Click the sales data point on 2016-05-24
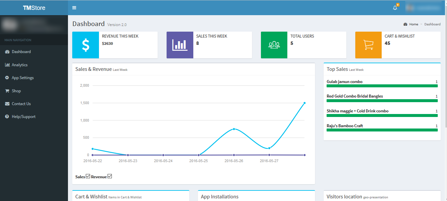 click(163, 155)
